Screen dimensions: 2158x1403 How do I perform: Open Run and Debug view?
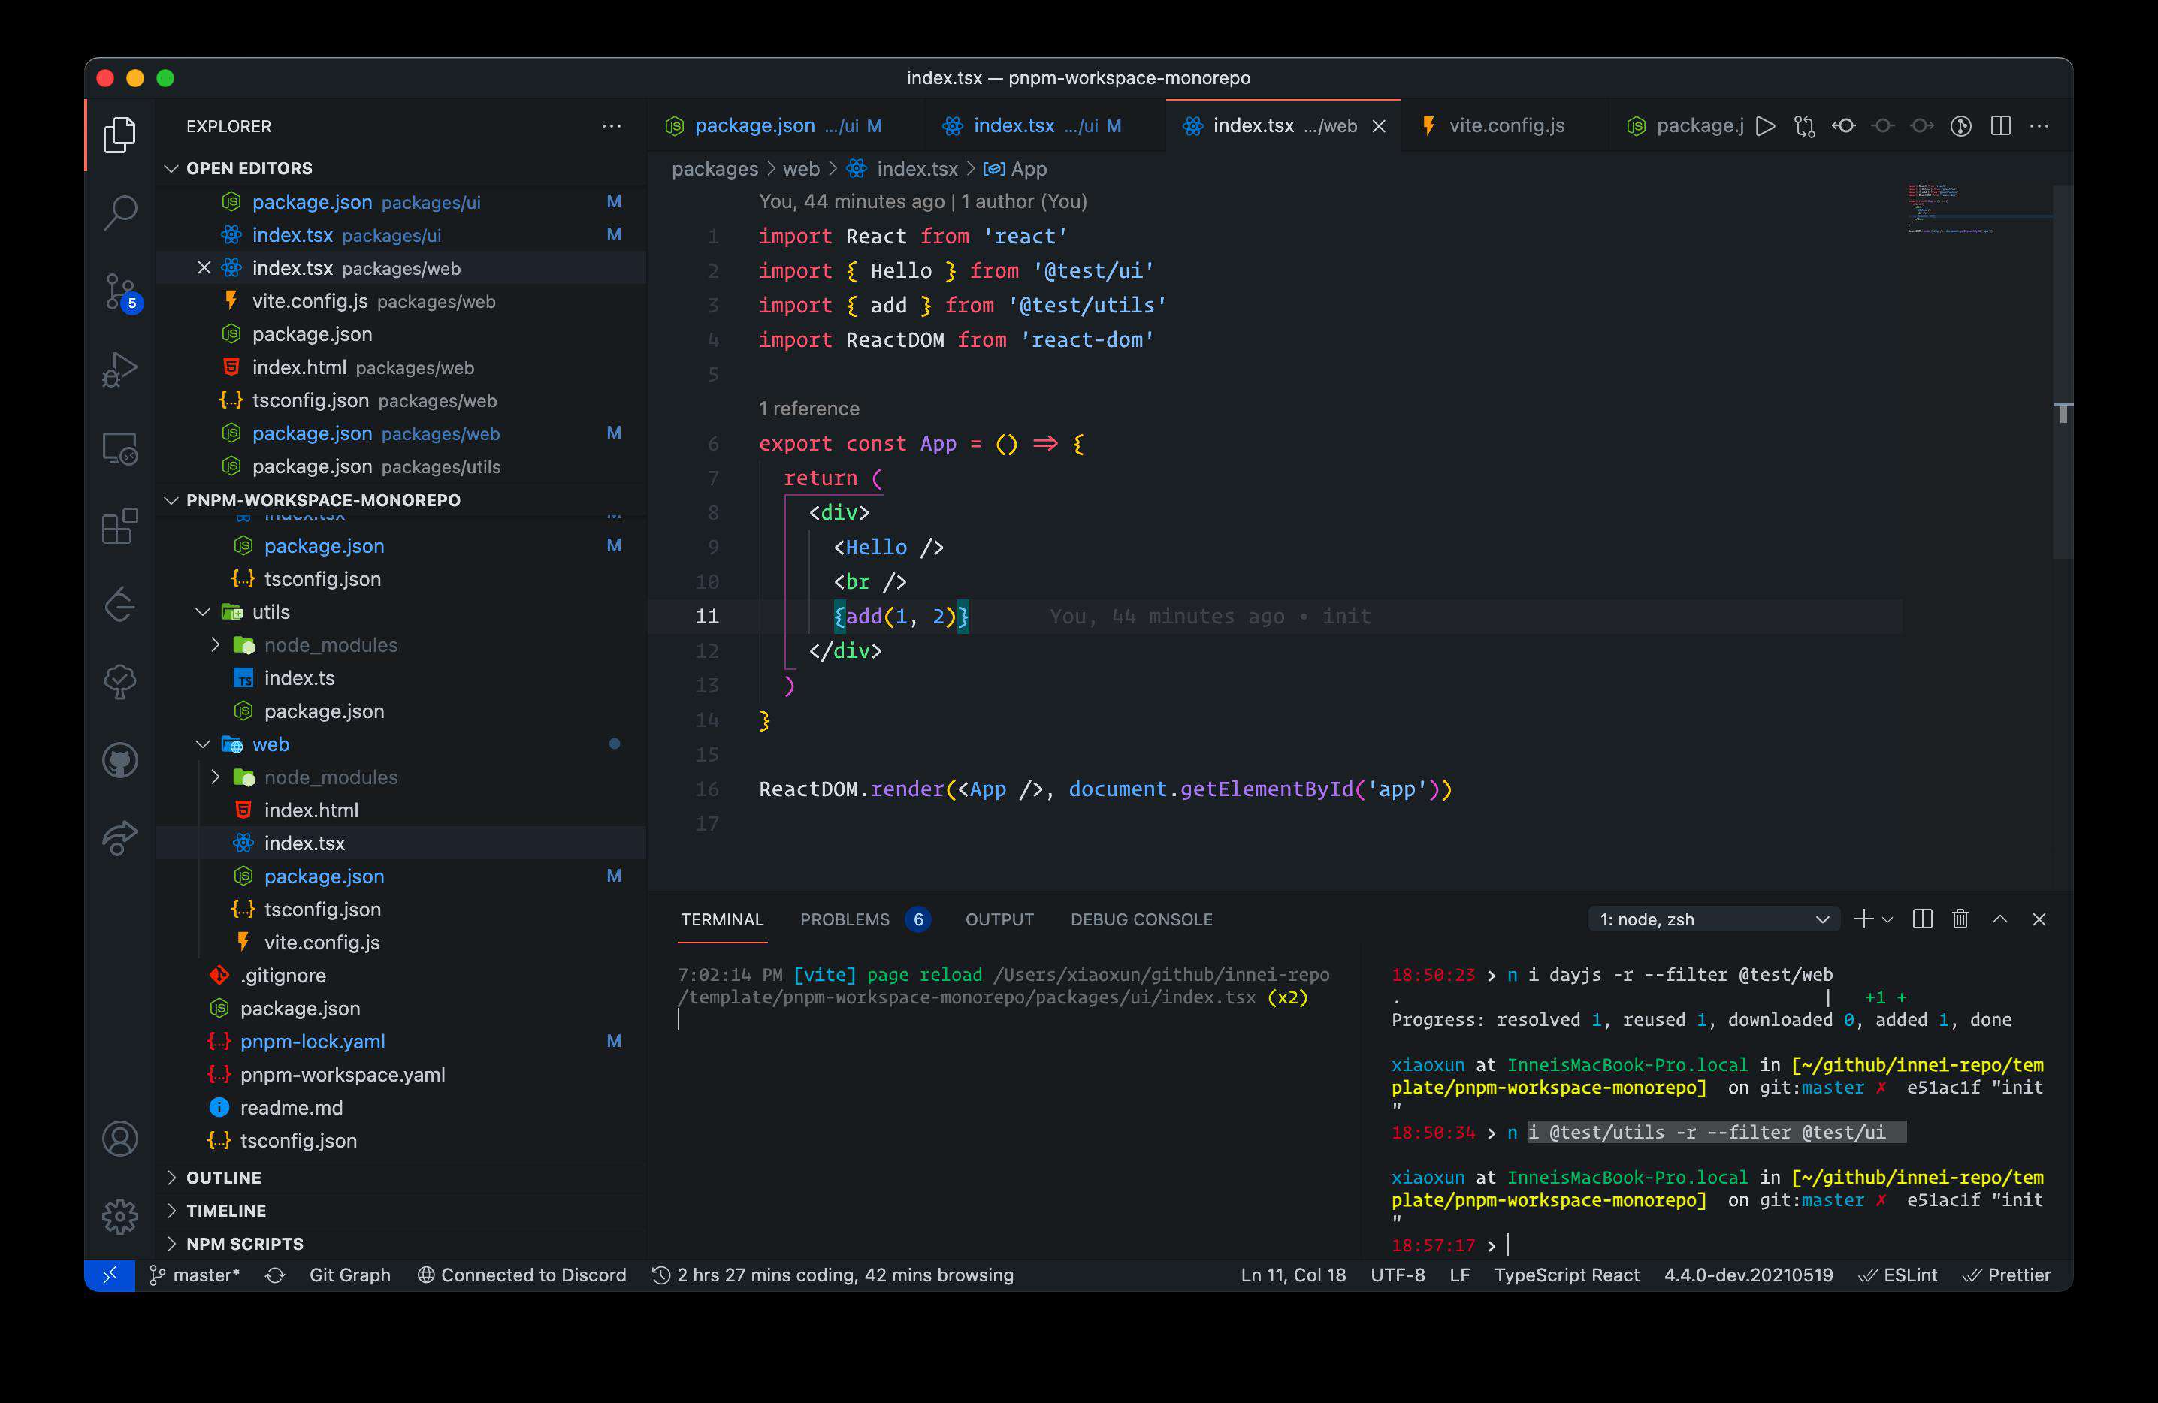(119, 369)
